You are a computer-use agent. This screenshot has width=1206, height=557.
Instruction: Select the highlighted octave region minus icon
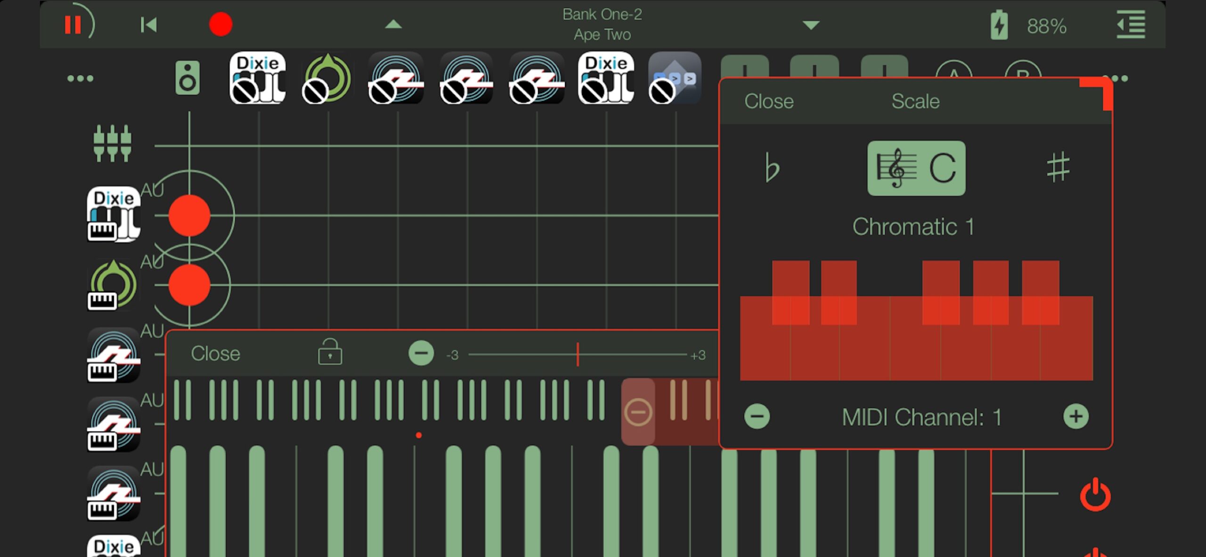(x=638, y=412)
